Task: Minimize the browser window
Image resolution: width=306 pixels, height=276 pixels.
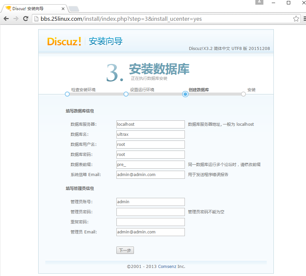Action: tap(273, 3)
